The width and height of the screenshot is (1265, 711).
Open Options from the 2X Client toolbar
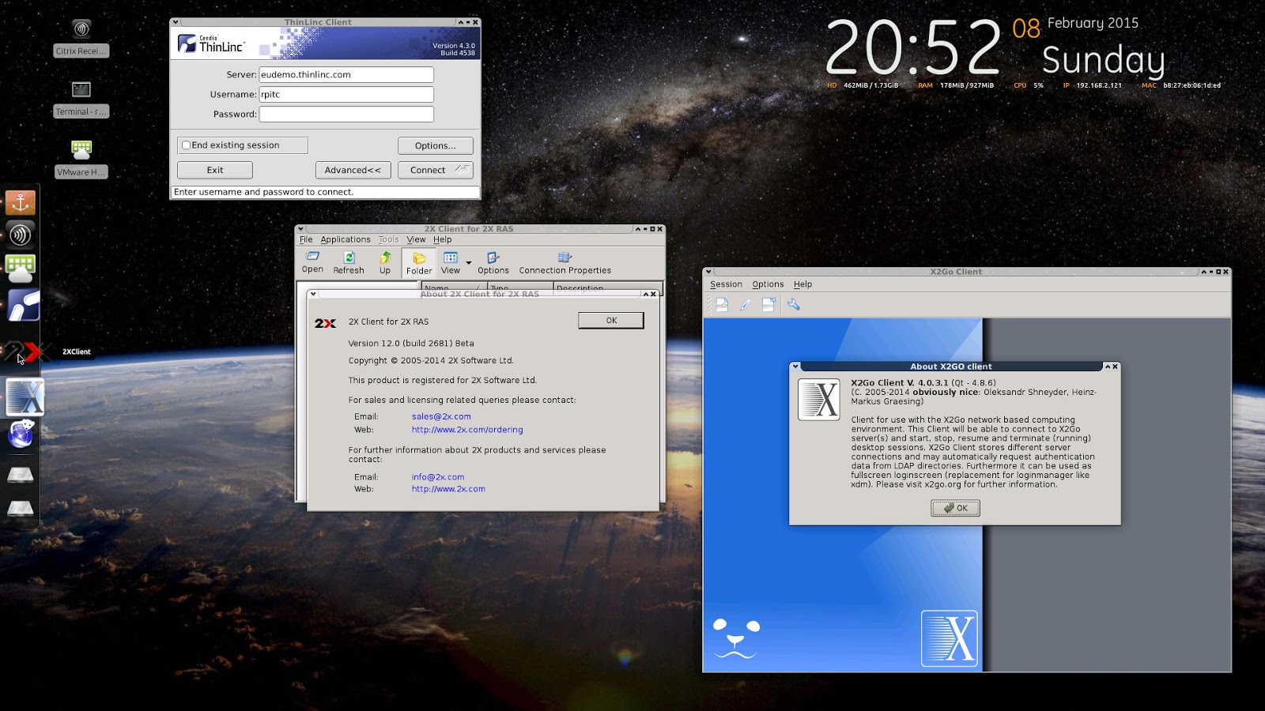pyautogui.click(x=493, y=263)
